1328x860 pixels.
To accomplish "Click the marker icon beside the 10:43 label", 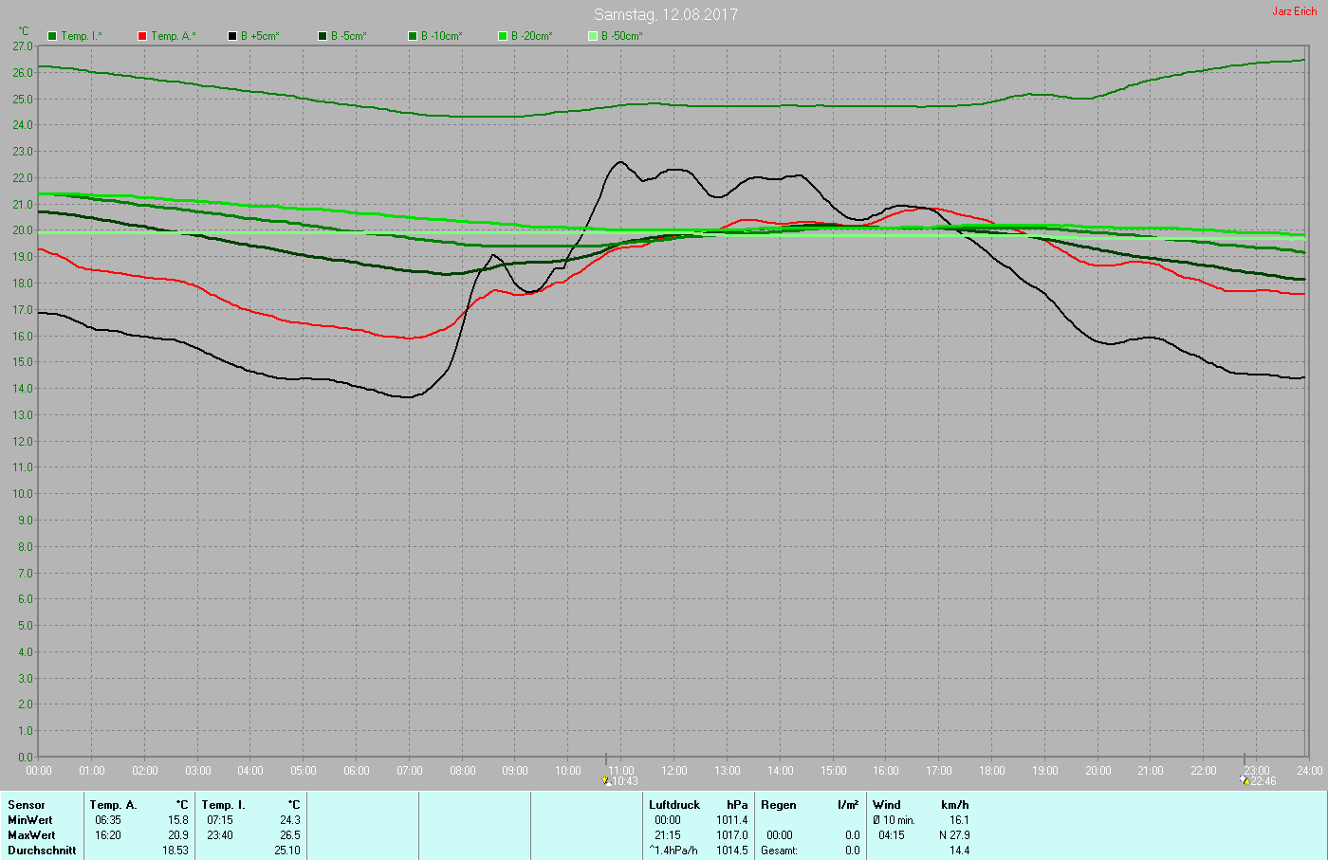I will [x=607, y=781].
